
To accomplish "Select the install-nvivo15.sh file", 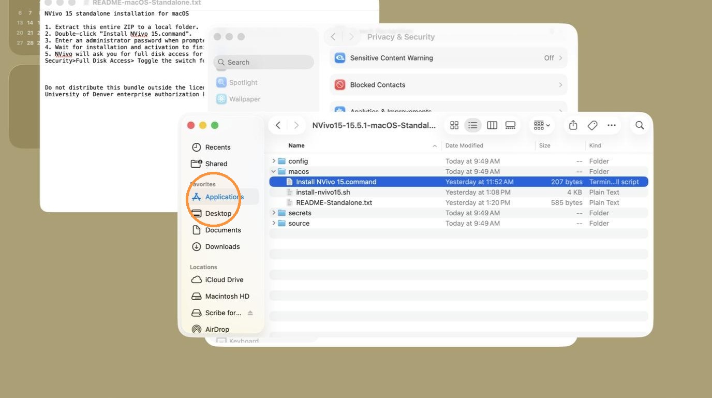I will click(x=323, y=192).
